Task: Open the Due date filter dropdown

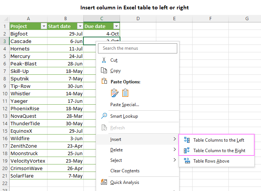Action: (x=116, y=26)
